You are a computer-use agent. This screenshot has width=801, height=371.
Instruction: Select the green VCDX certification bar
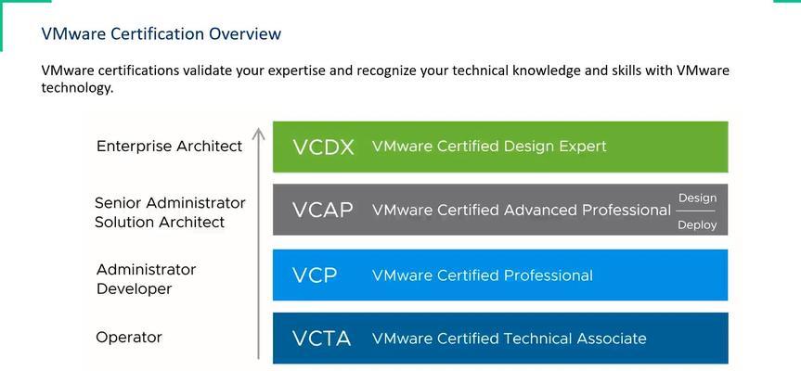(500, 147)
